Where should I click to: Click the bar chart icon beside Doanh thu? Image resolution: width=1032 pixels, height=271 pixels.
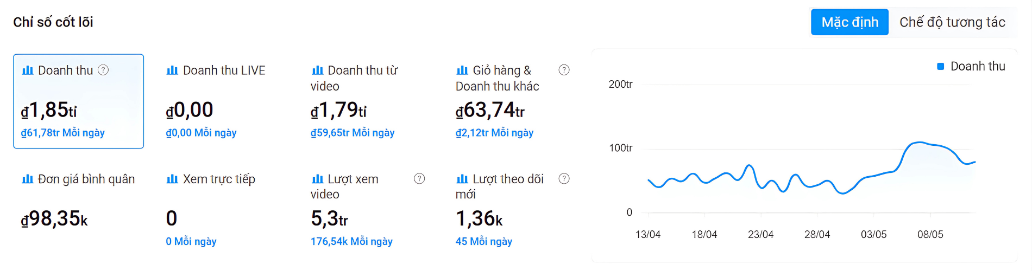(x=27, y=70)
